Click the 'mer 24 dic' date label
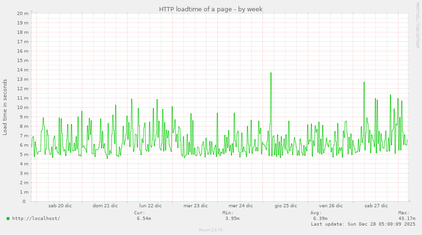Viewport: 422px width, 235px height. 240,206
